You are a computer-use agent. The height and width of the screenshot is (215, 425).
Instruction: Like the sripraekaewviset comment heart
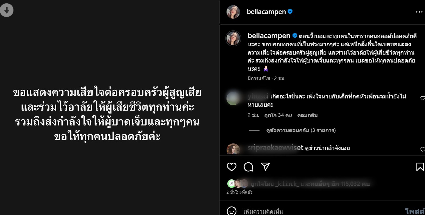point(423,149)
